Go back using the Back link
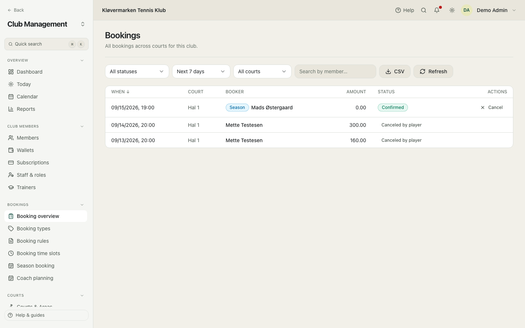 [x=16, y=10]
